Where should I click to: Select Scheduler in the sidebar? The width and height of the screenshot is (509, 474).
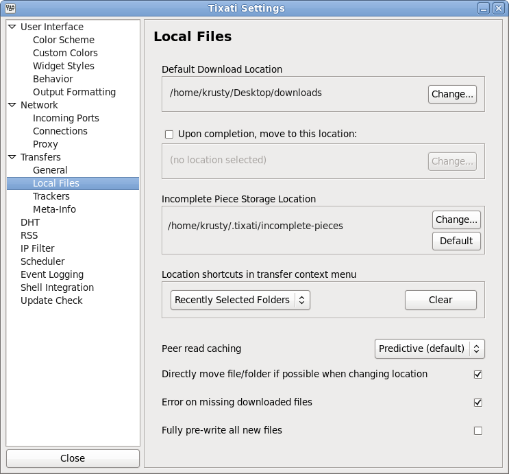click(42, 261)
